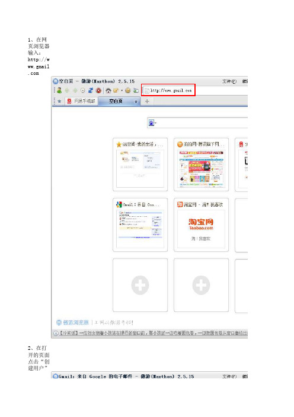294x417 pixels.
Task: Open the 淘宝网 Taobao quick-access thumbnail
Action: point(201,229)
